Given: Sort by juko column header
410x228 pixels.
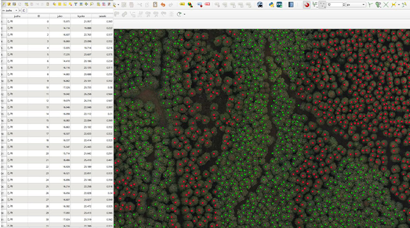Looking at the screenshot, I should pyautogui.click(x=60, y=16).
